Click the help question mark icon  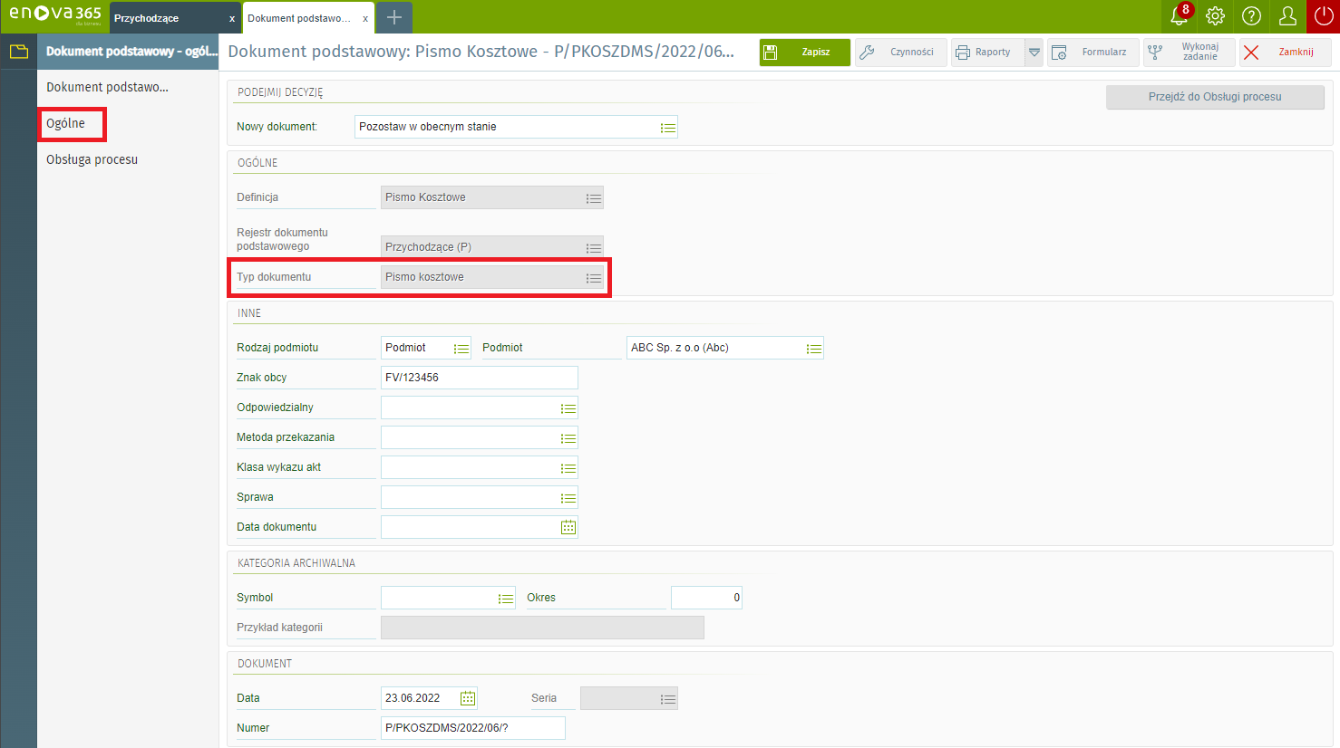pos(1251,16)
